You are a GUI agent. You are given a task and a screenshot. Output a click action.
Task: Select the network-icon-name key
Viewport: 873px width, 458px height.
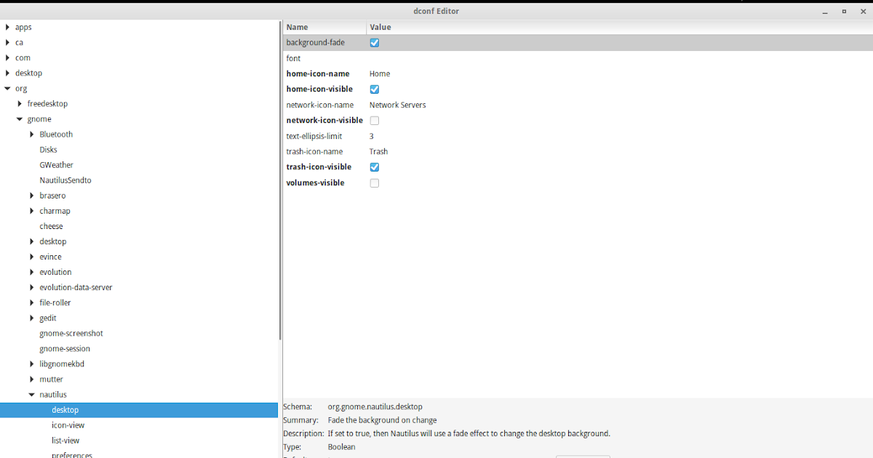[x=320, y=105]
